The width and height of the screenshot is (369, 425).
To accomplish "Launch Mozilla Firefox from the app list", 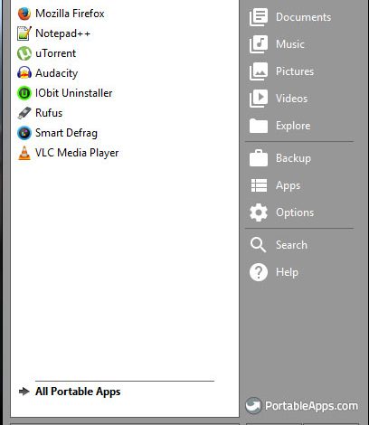I will pos(61,14).
